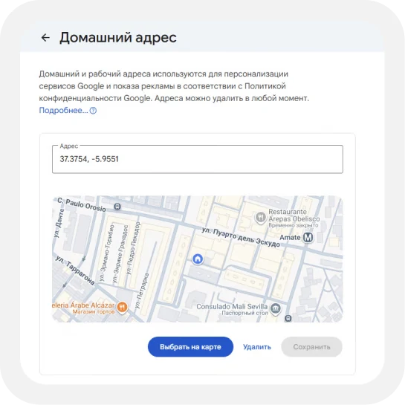Open the help question mark icon
Image resolution: width=405 pixels, height=405 pixels.
click(93, 111)
